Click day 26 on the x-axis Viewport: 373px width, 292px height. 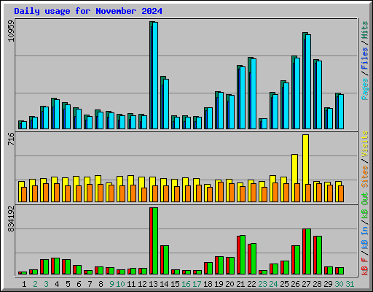tap(295, 284)
